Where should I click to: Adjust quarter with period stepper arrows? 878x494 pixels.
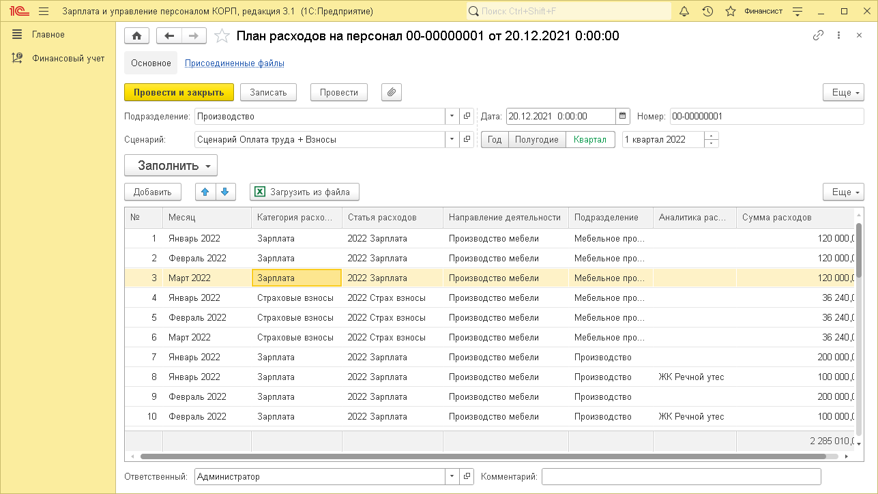[712, 140]
